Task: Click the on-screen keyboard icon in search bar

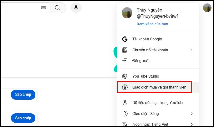Action: (x=43, y=8)
